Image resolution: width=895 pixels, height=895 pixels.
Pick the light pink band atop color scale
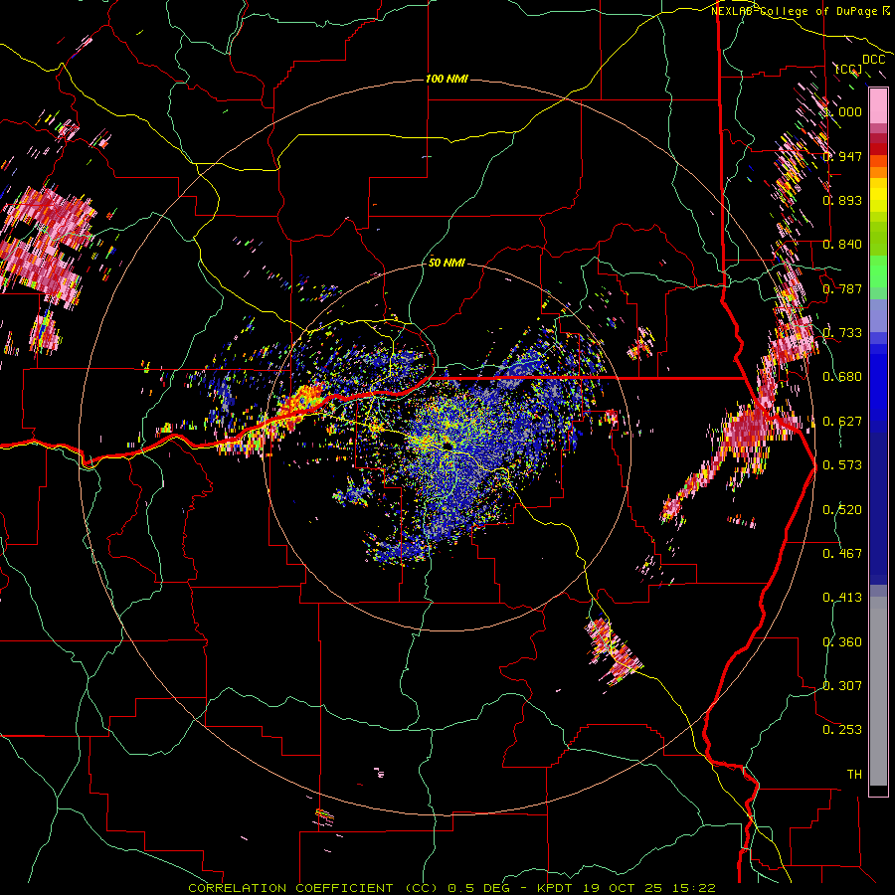coord(878,106)
